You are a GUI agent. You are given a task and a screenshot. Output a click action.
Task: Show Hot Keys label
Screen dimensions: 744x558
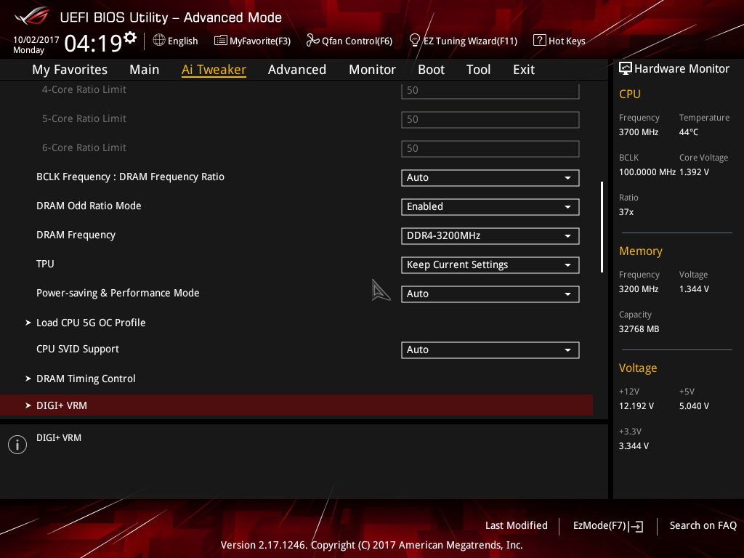click(x=567, y=41)
